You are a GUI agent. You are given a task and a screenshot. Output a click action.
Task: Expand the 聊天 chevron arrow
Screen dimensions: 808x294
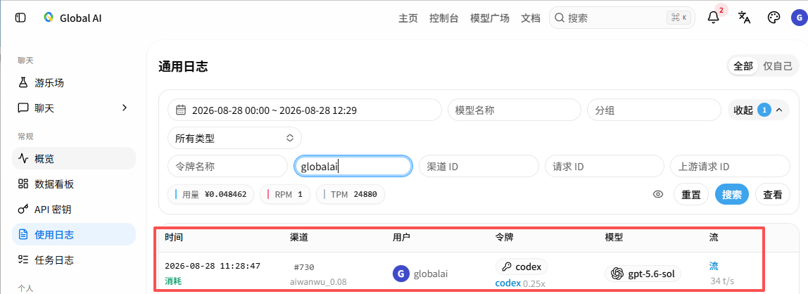[124, 108]
